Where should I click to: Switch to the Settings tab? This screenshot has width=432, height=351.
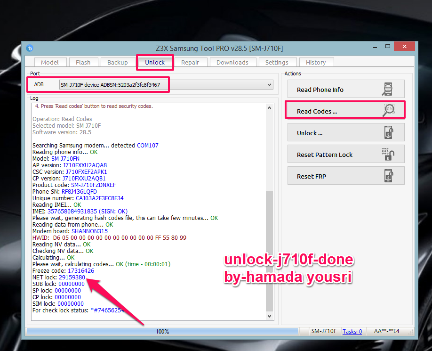pos(277,62)
